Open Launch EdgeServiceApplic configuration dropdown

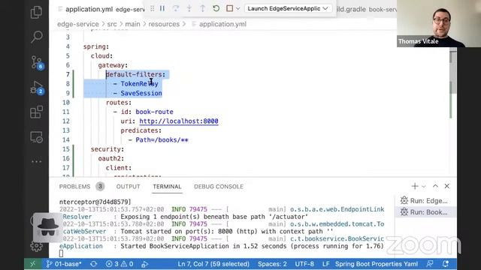tap(288, 8)
